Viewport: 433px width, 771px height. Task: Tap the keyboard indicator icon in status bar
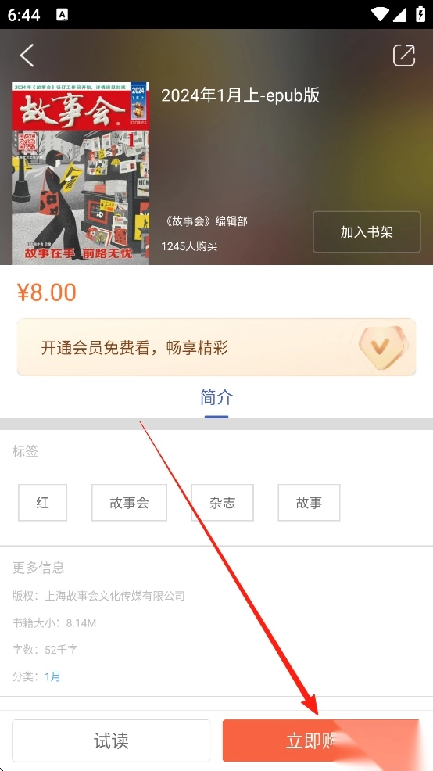click(62, 15)
